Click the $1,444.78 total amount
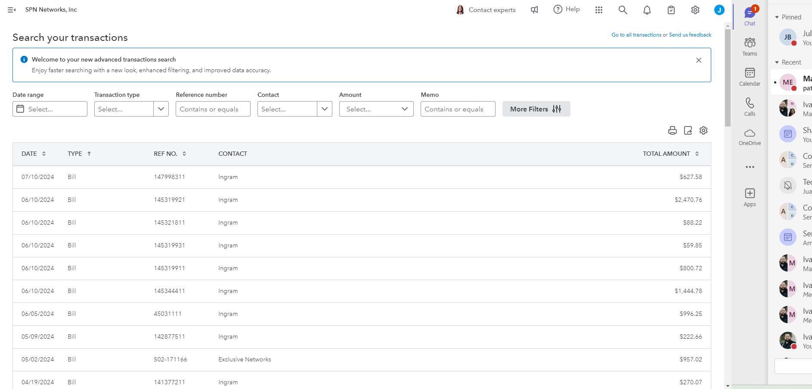Screen dimensions: 812x389 click(688, 291)
